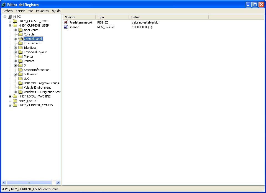Click the HKEY_LOCAL_MACHINE folder icon

(15, 96)
